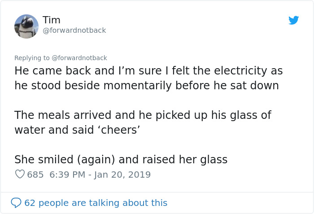
Task: Open the profile via display name Tim
Action: (52, 20)
